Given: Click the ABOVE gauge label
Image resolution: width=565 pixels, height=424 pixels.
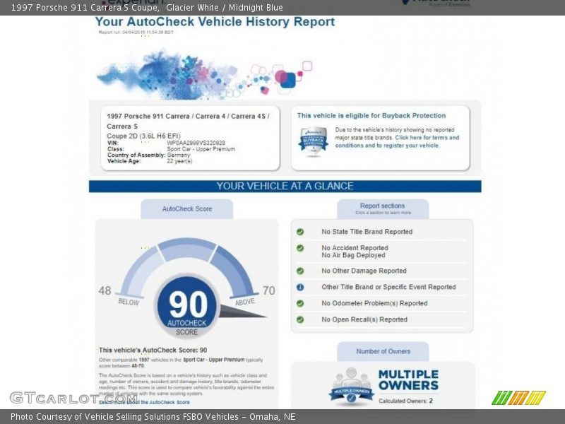Looking at the screenshot, I should (x=245, y=302).
